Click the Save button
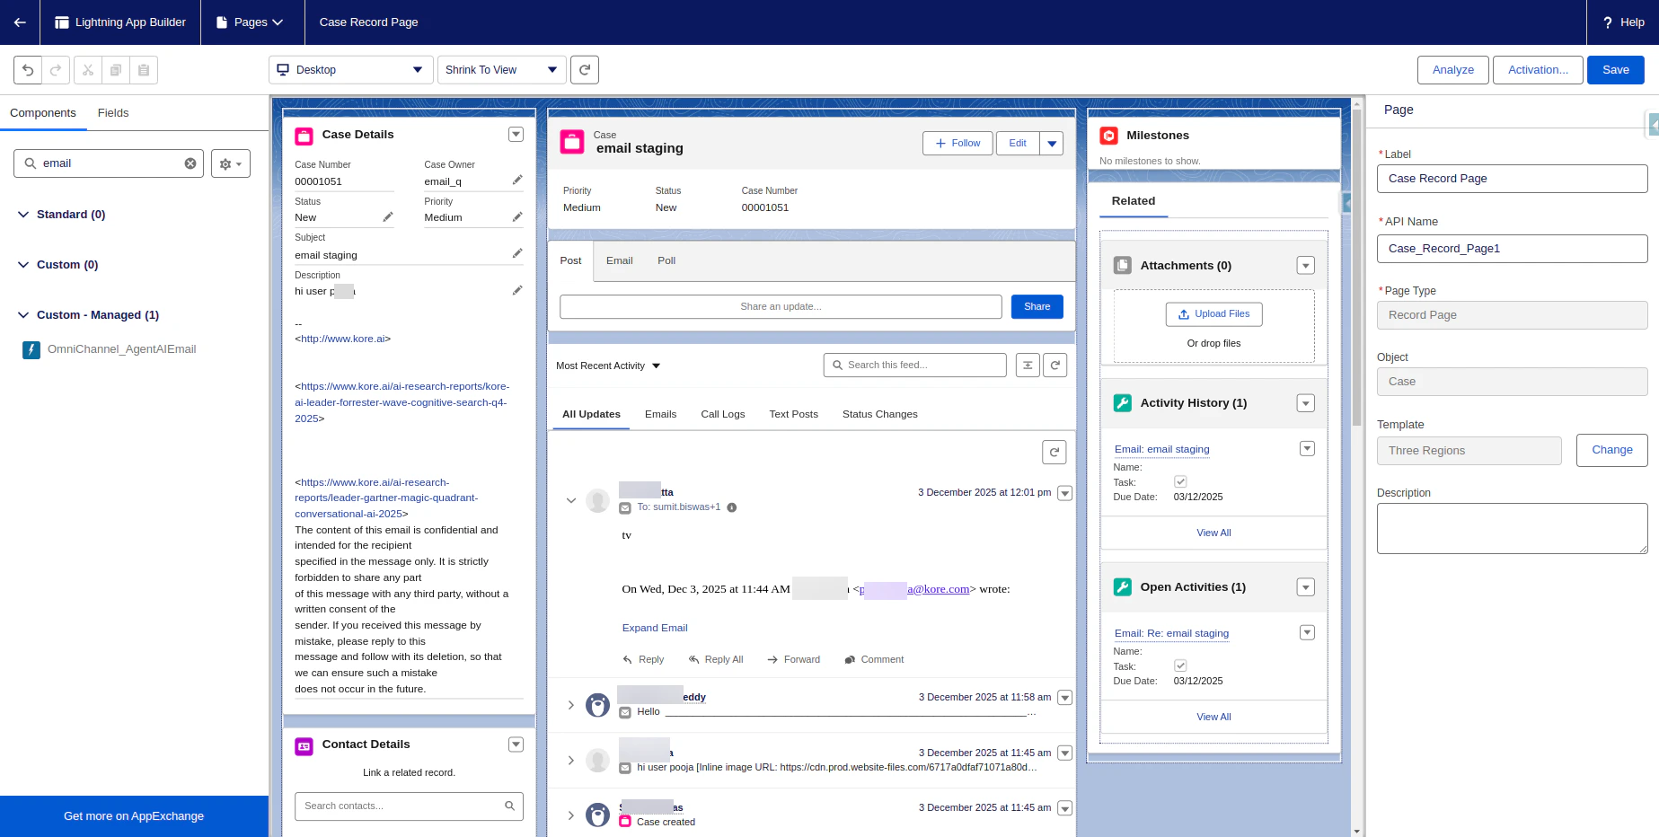The height and width of the screenshot is (837, 1659). [x=1615, y=69]
